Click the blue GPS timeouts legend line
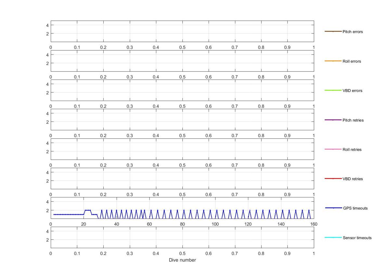 coord(333,208)
